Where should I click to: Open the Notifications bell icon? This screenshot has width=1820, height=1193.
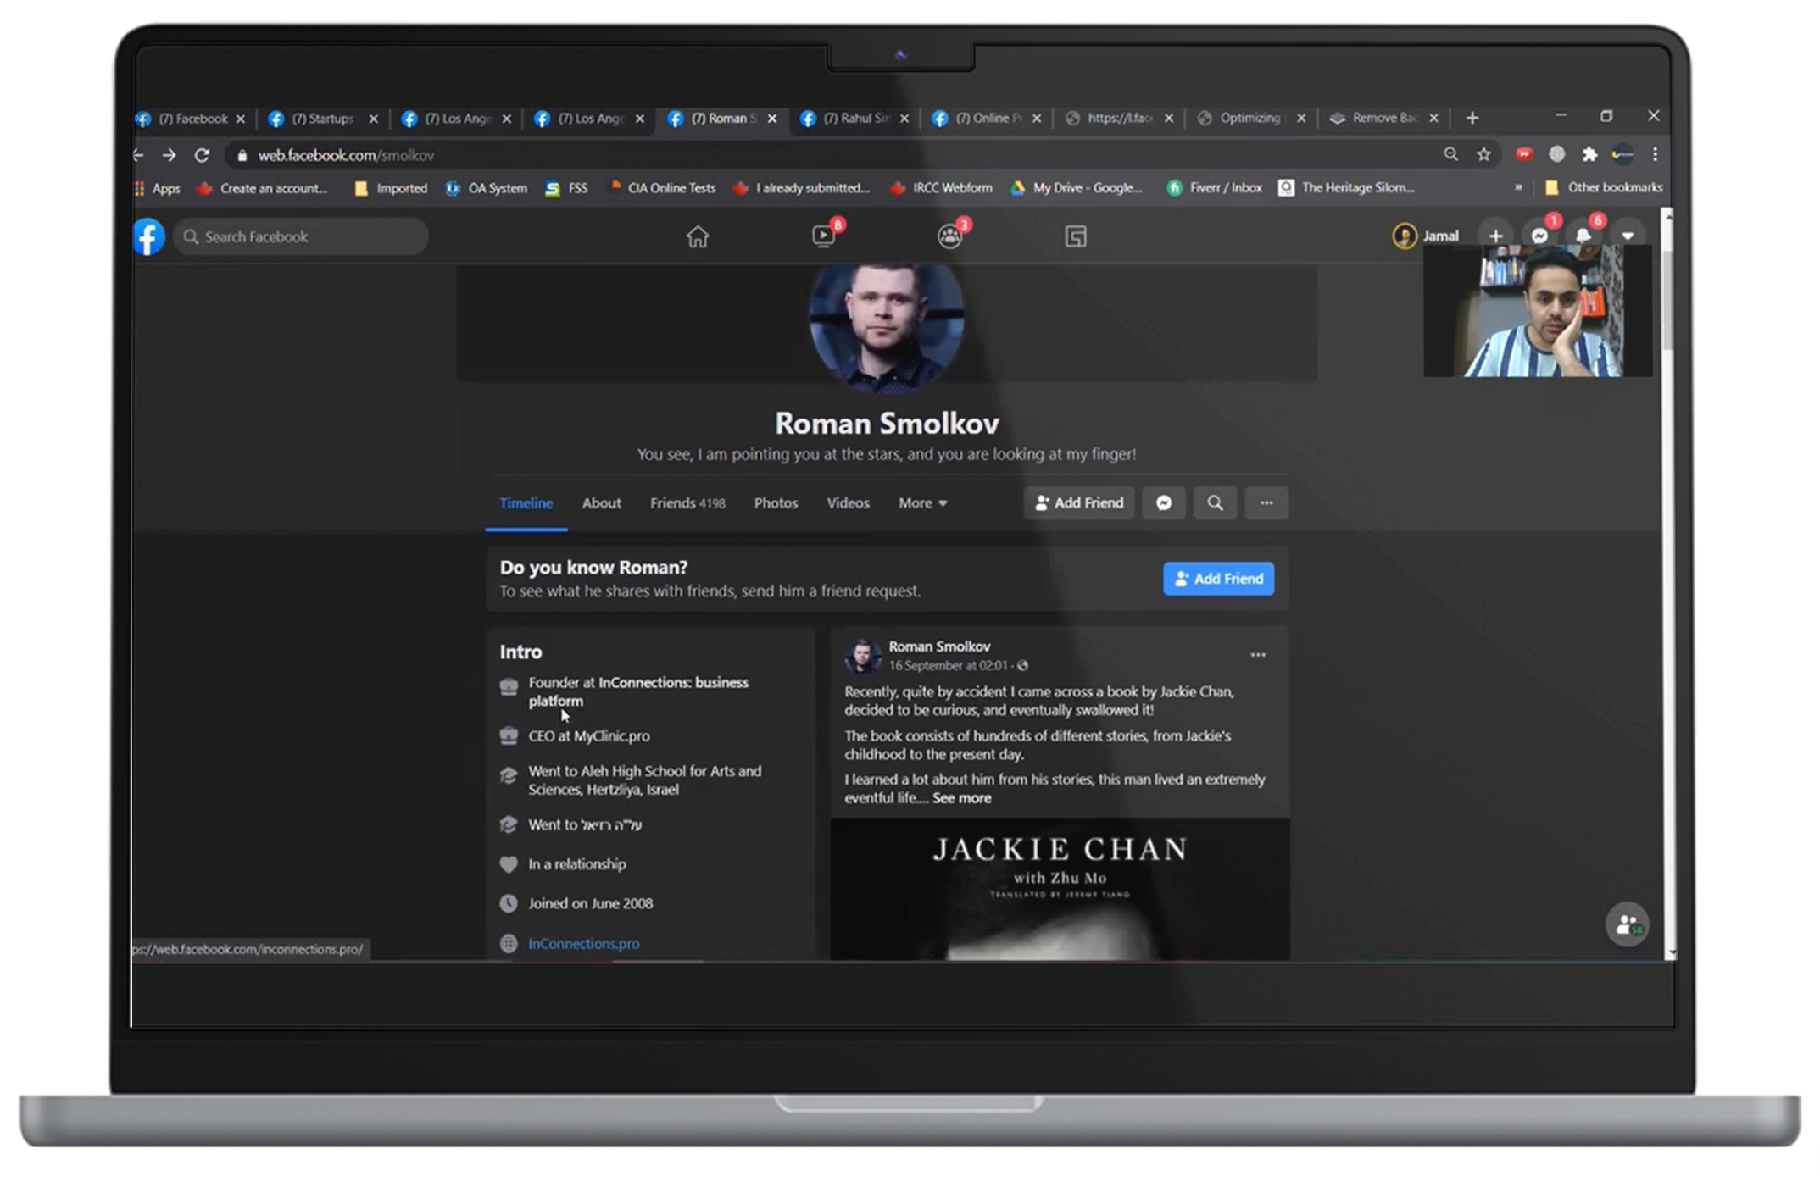1583,236
